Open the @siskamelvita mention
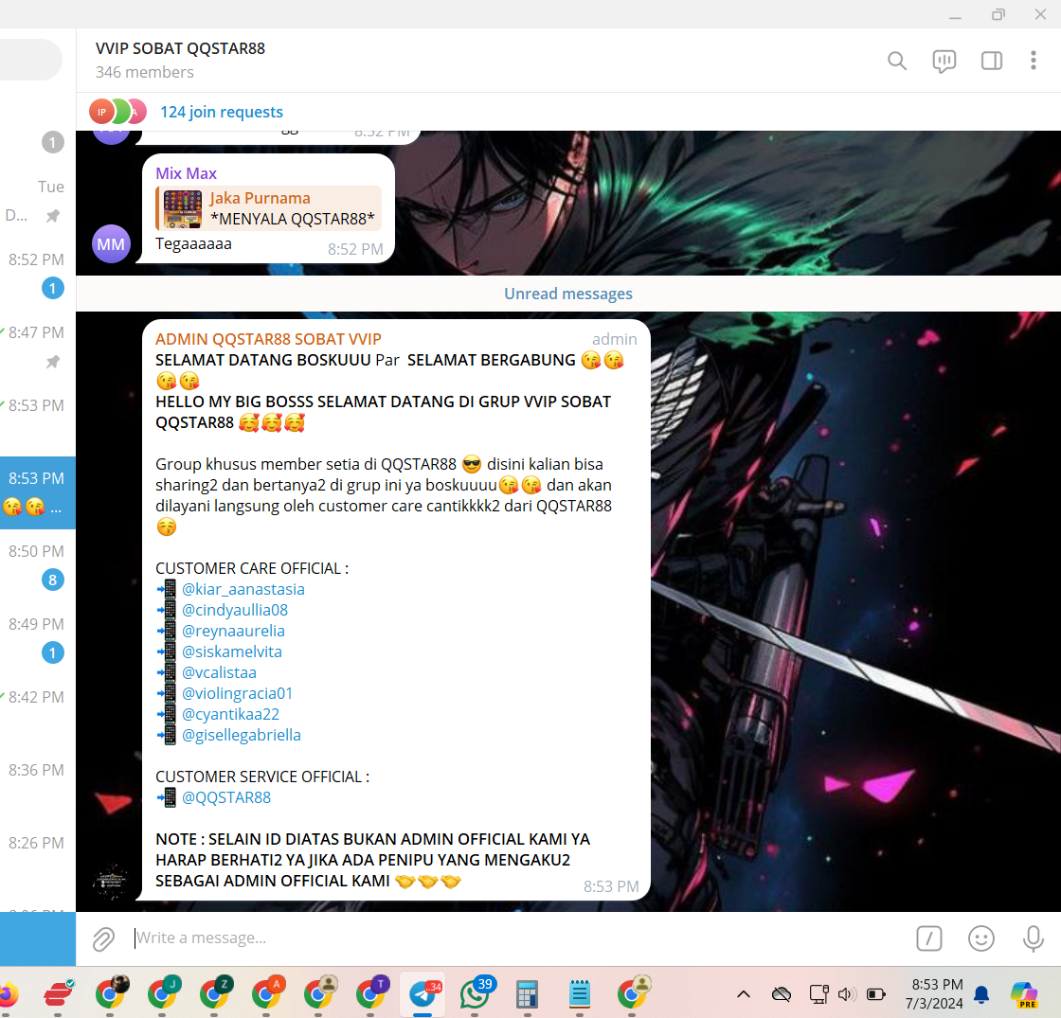 pos(232,652)
